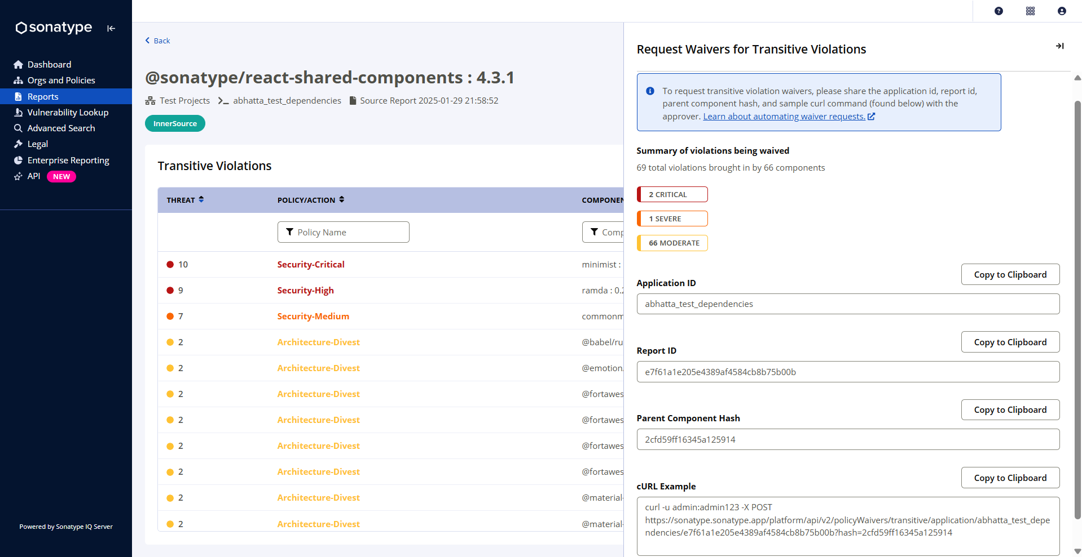The height and width of the screenshot is (557, 1082).
Task: Open the Security-High policy row
Action: tap(390, 291)
